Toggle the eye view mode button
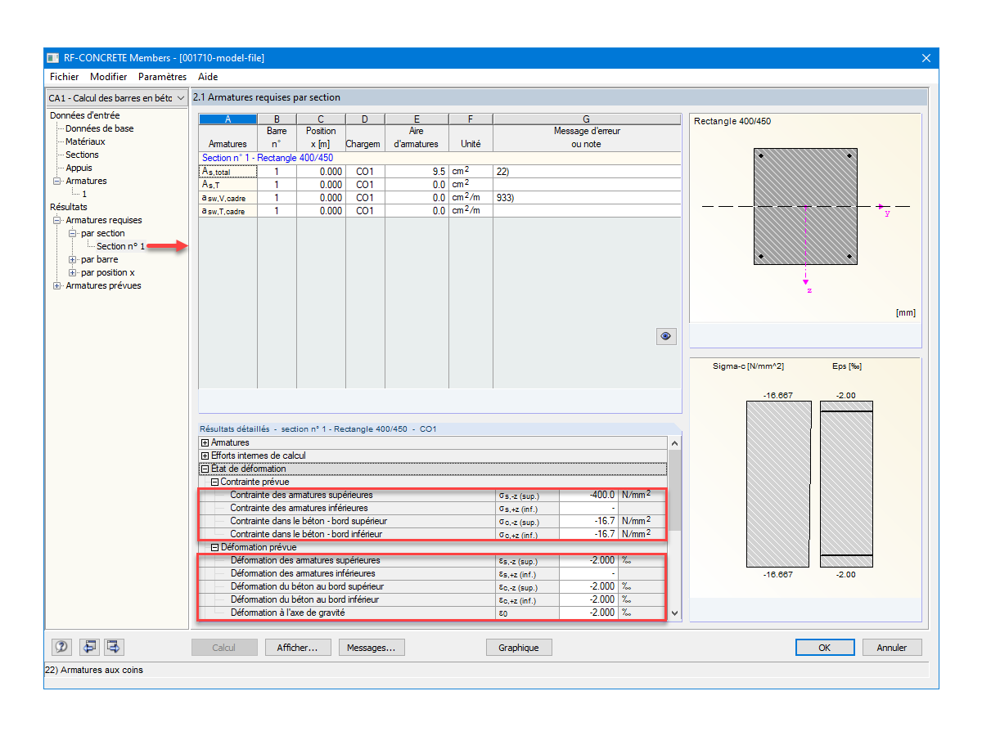The width and height of the screenshot is (982, 736). 666,336
